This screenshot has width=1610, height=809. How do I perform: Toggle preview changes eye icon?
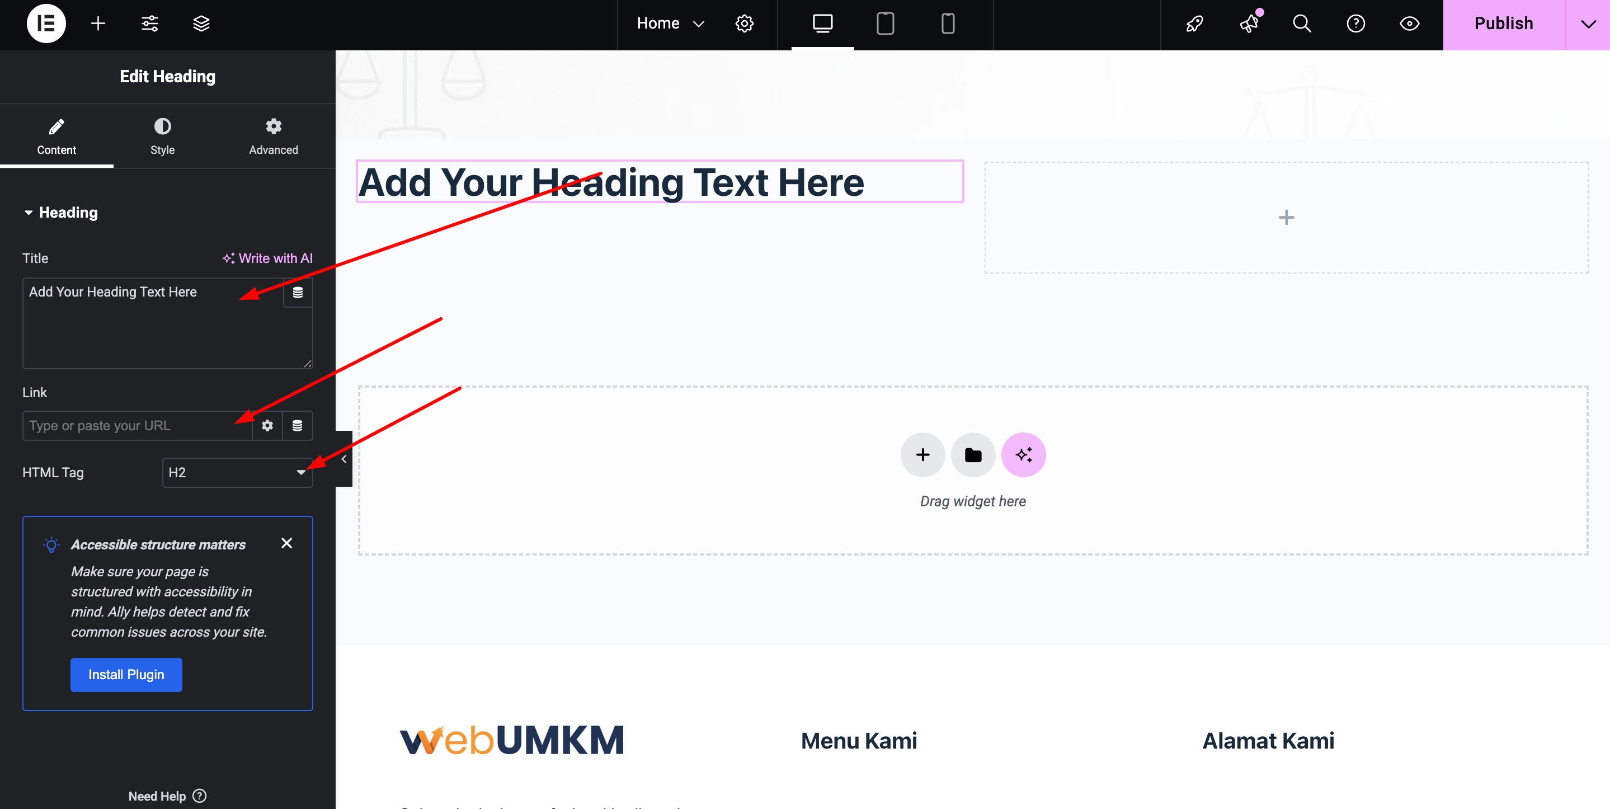coord(1409,23)
